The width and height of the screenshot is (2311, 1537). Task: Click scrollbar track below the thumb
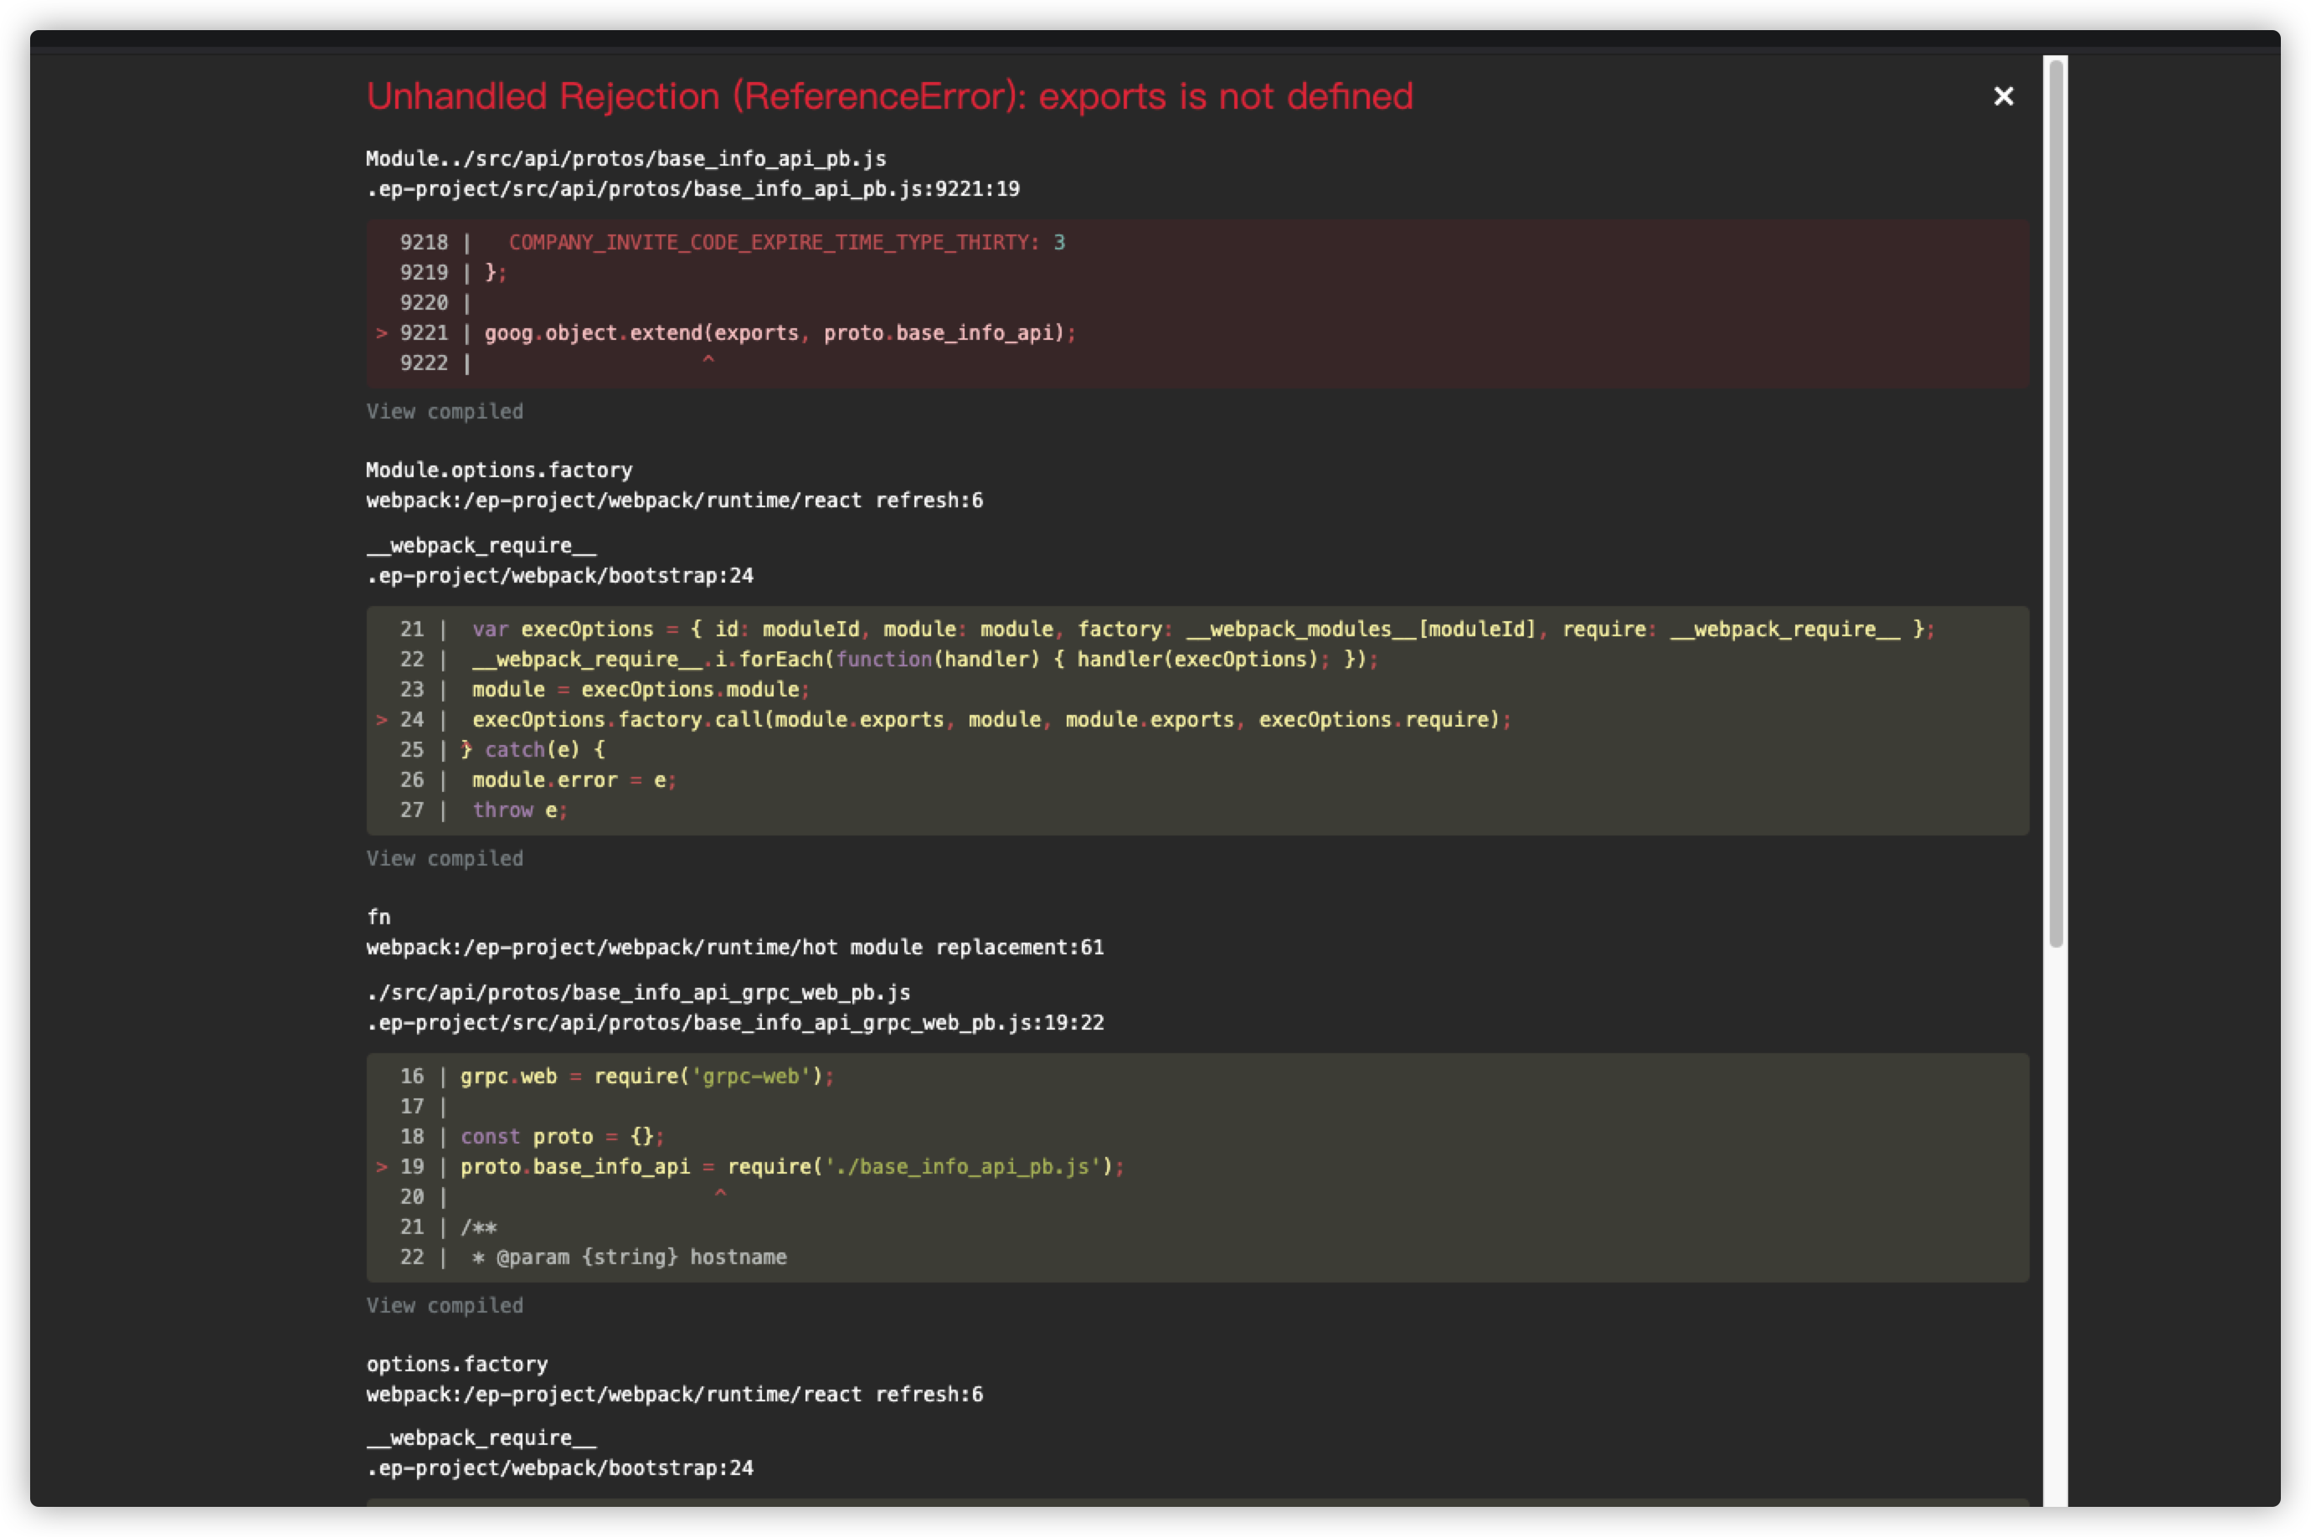[2056, 1226]
